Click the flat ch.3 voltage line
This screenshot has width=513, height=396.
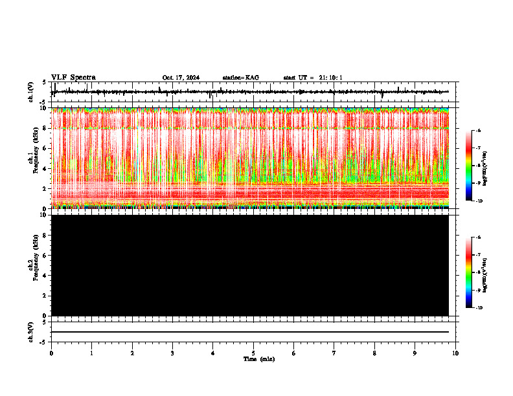tap(250, 332)
